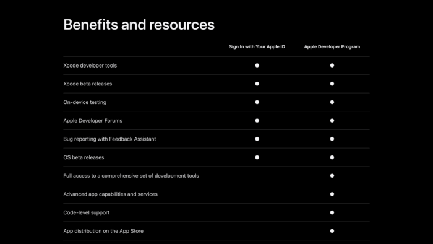Select App distribution on the App Store text

click(x=103, y=231)
